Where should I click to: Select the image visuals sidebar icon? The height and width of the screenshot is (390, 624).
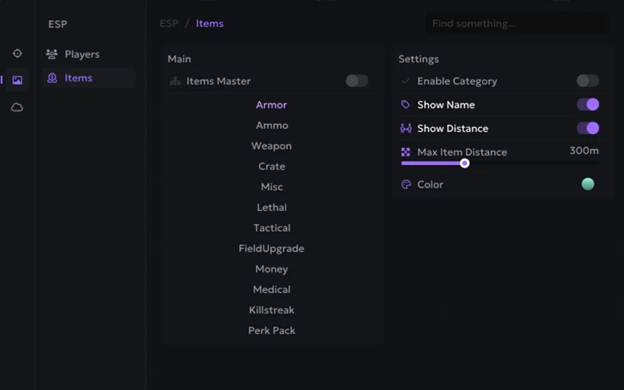click(x=17, y=80)
